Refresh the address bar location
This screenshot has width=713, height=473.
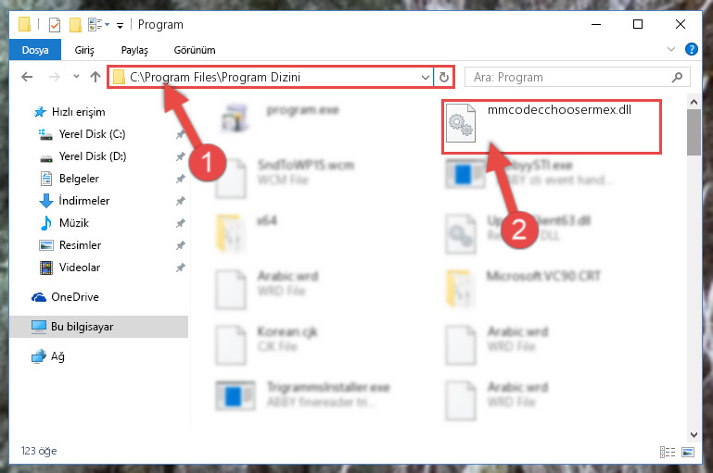tap(444, 78)
